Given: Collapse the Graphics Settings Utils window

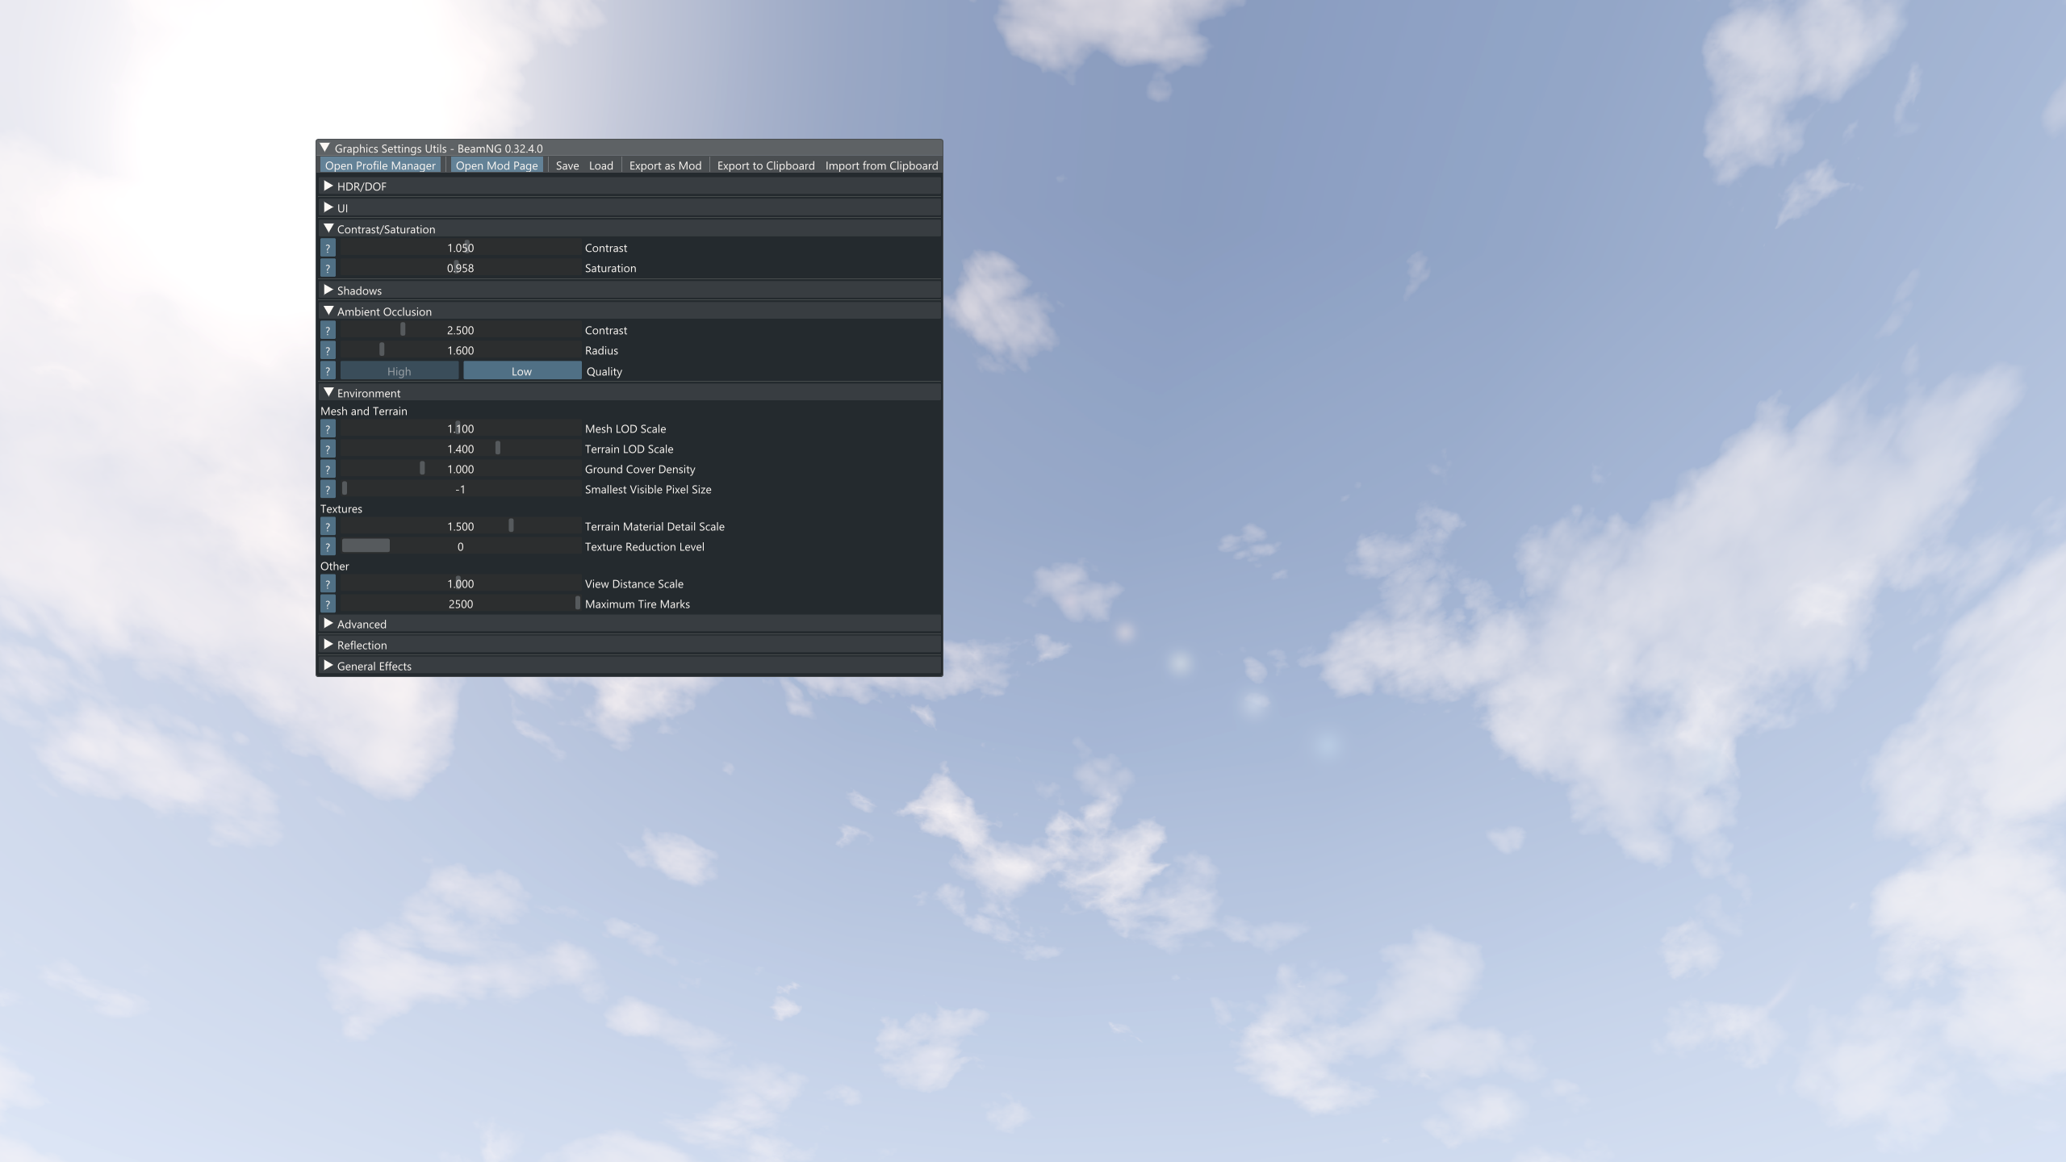Looking at the screenshot, I should pos(324,148).
